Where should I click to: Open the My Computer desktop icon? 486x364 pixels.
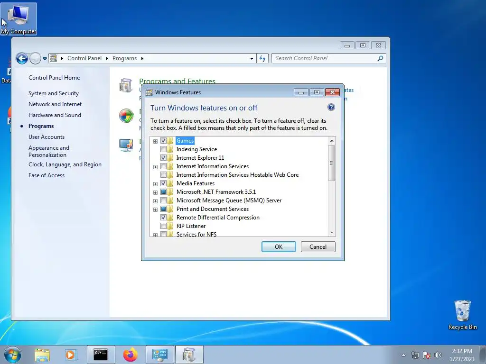click(19, 19)
